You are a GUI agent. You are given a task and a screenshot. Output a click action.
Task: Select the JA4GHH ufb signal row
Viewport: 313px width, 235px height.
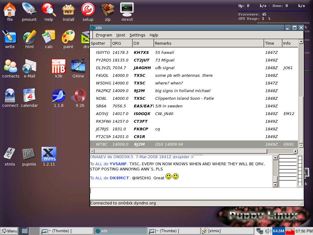[x=194, y=68]
